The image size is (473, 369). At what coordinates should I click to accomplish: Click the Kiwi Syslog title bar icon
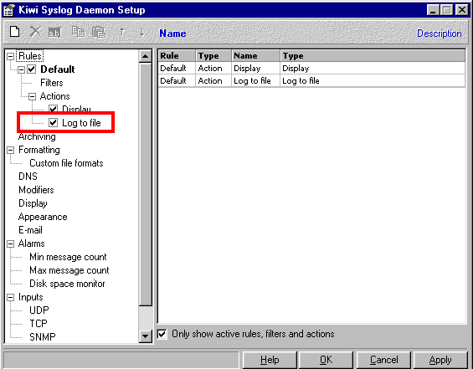click(x=8, y=10)
